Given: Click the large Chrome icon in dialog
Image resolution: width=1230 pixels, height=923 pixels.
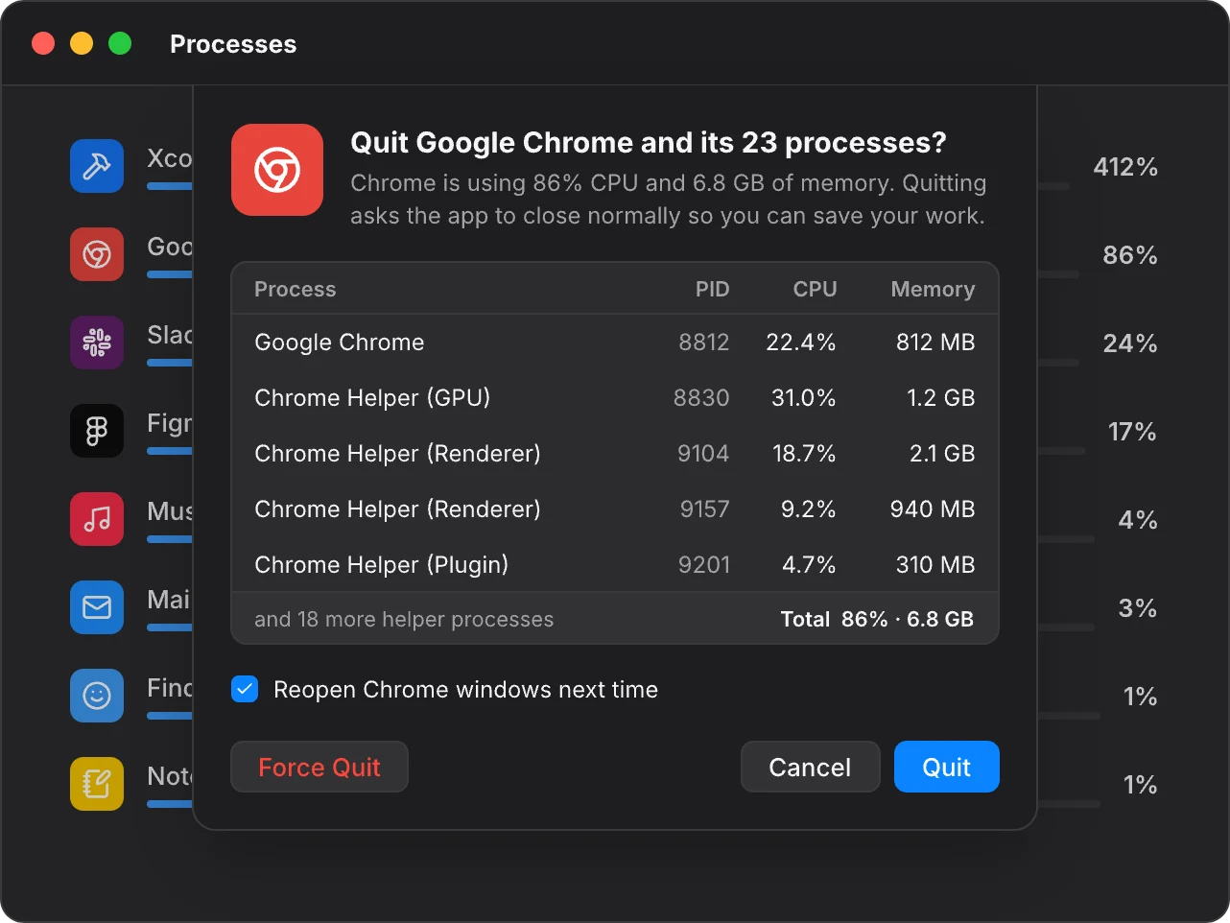Looking at the screenshot, I should point(277,170).
